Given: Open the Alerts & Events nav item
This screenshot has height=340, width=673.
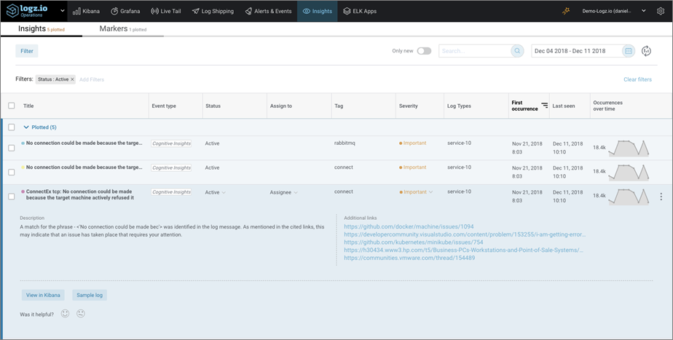Looking at the screenshot, I should (268, 11).
